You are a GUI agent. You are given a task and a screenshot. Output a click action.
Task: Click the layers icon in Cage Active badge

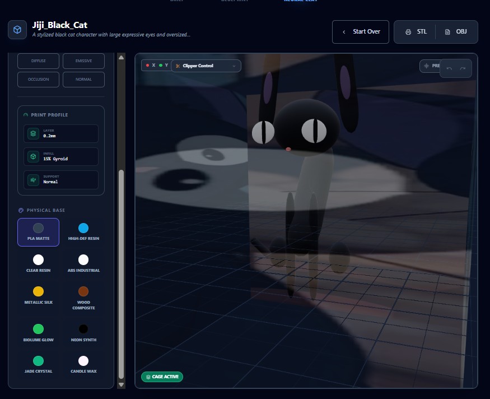point(148,377)
